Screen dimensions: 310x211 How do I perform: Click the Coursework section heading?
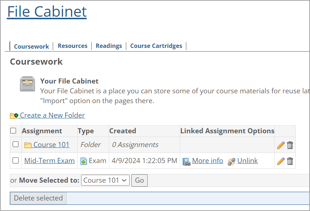tap(36, 62)
